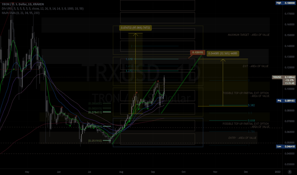The height and width of the screenshot is (175, 297).
Task: Select the 1.272 Fibonacci extension label
Action: tap(129, 71)
